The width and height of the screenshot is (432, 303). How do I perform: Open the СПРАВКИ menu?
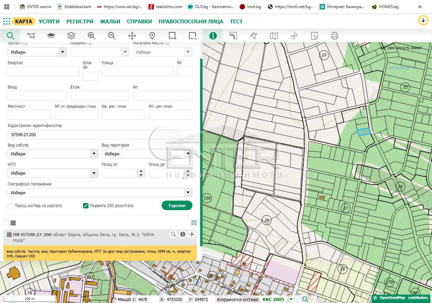tap(139, 21)
